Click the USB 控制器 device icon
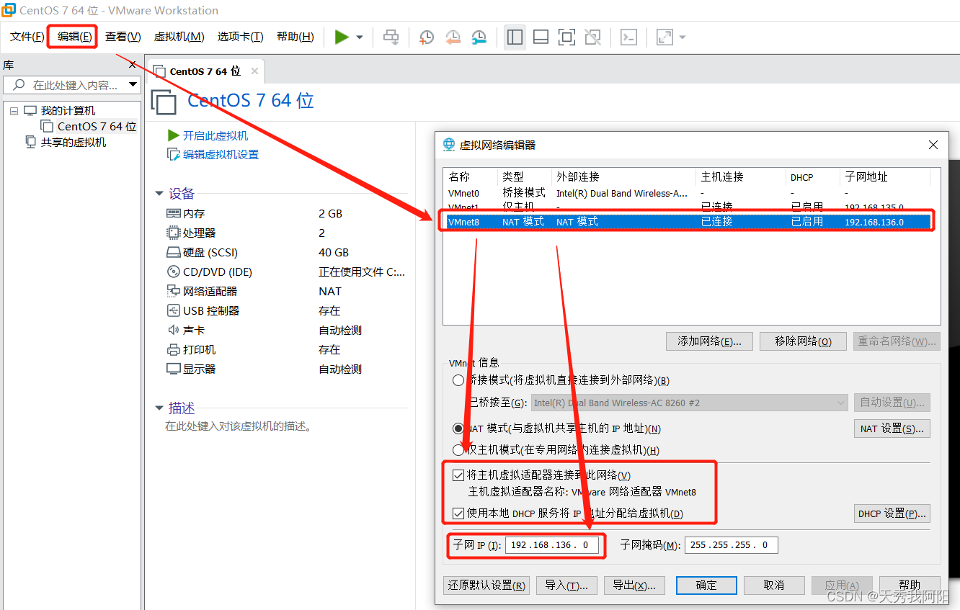The image size is (960, 610). click(174, 310)
